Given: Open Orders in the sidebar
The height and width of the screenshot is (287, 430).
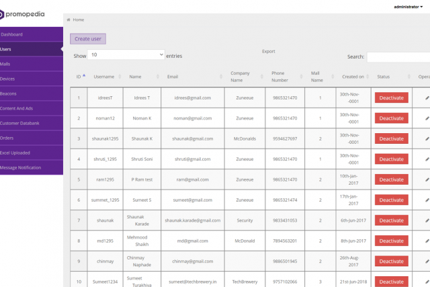Looking at the screenshot, I should coord(32,138).
